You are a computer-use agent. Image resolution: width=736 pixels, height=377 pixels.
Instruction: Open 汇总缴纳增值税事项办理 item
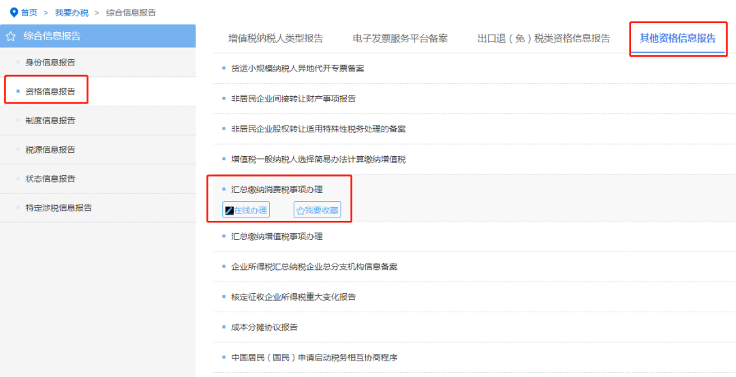tap(277, 237)
